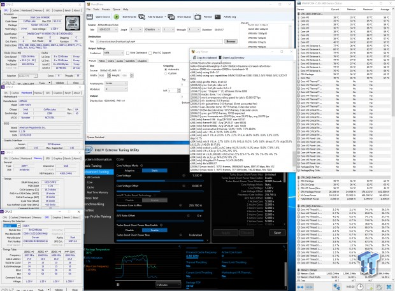The width and height of the screenshot is (395, 291).
Task: Click the Core Voltage Offset settings icon in XTU
Action: pos(183,186)
